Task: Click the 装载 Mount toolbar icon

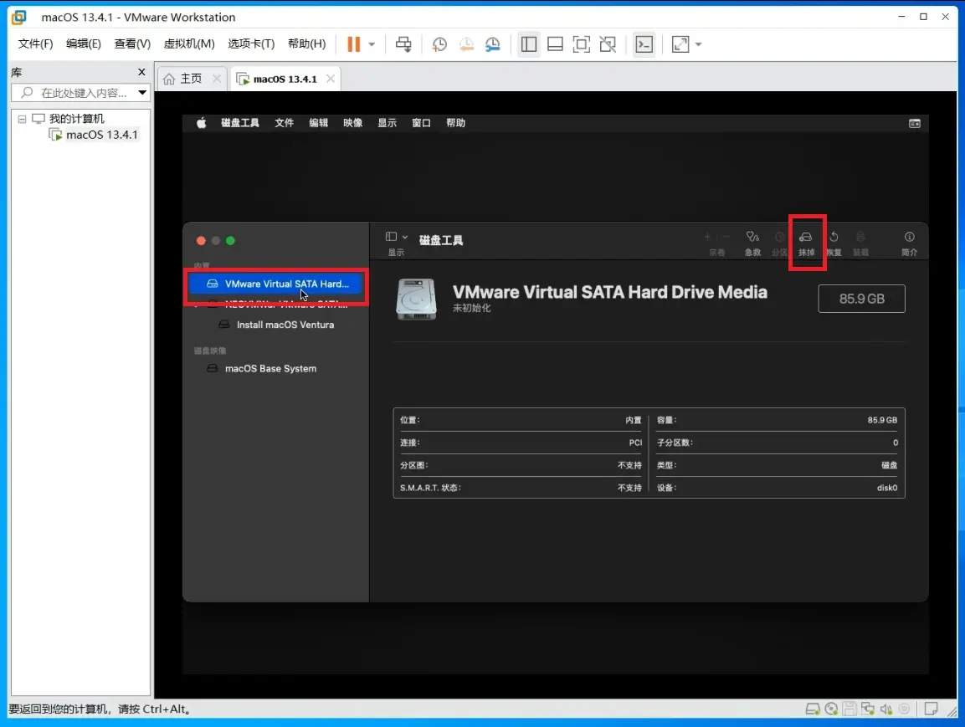Action: tap(860, 243)
